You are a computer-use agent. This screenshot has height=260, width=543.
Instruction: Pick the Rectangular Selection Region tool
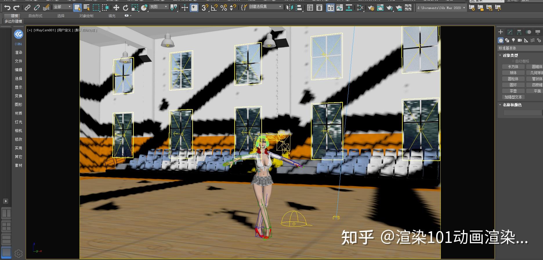point(96,8)
